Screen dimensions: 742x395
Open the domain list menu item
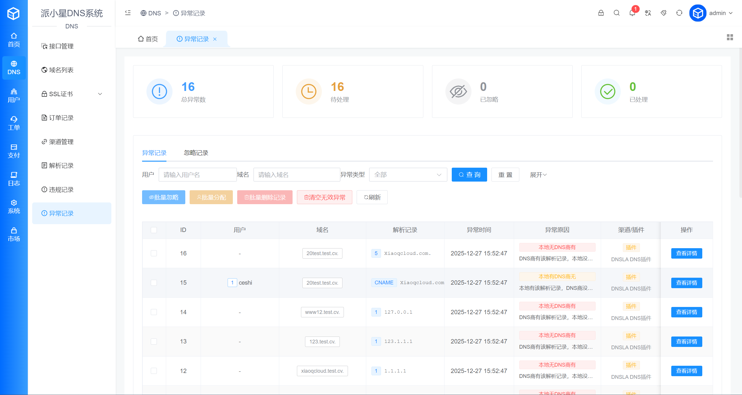click(x=61, y=70)
